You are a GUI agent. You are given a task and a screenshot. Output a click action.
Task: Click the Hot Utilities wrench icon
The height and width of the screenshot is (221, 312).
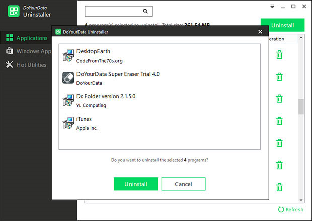coord(9,65)
